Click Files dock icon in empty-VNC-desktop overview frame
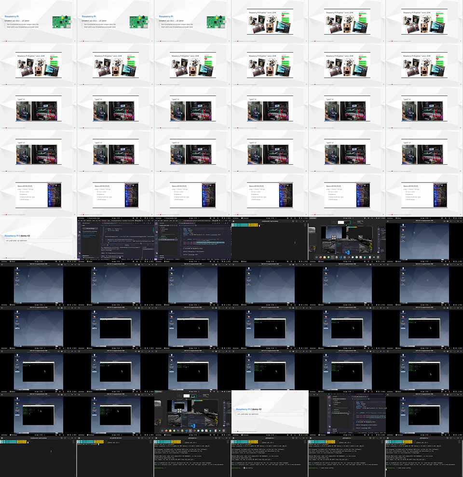463x477 pixels. click(325, 257)
